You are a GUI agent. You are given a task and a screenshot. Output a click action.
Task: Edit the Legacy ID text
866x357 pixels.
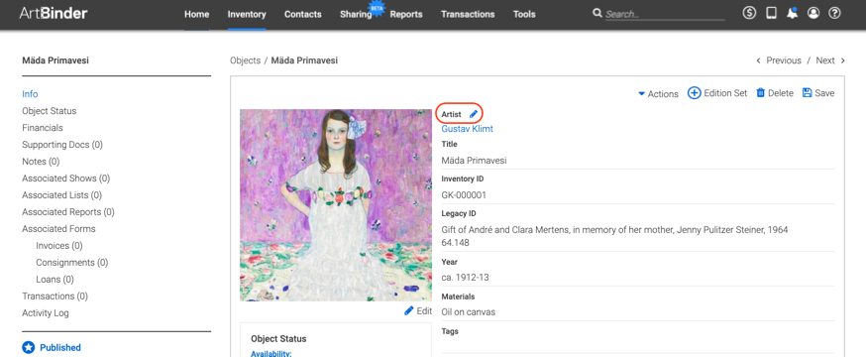pyautogui.click(x=638, y=236)
